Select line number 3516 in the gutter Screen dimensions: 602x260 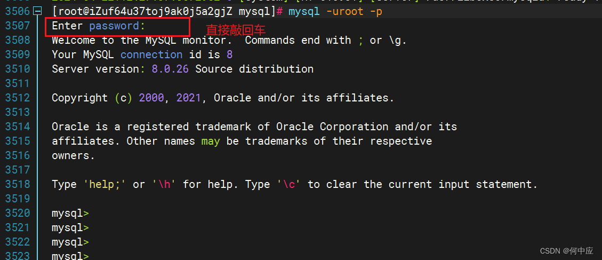point(18,156)
